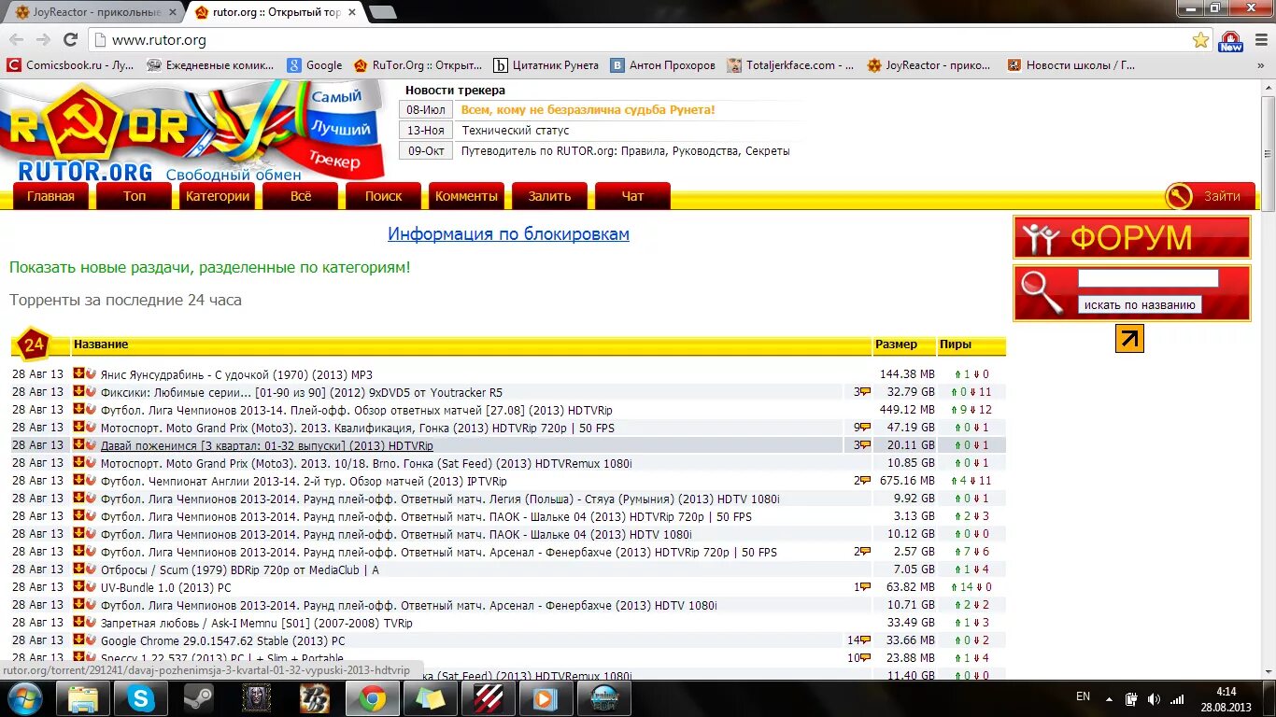Open the Чат menu item
The width and height of the screenshot is (1276, 717).
tap(632, 196)
